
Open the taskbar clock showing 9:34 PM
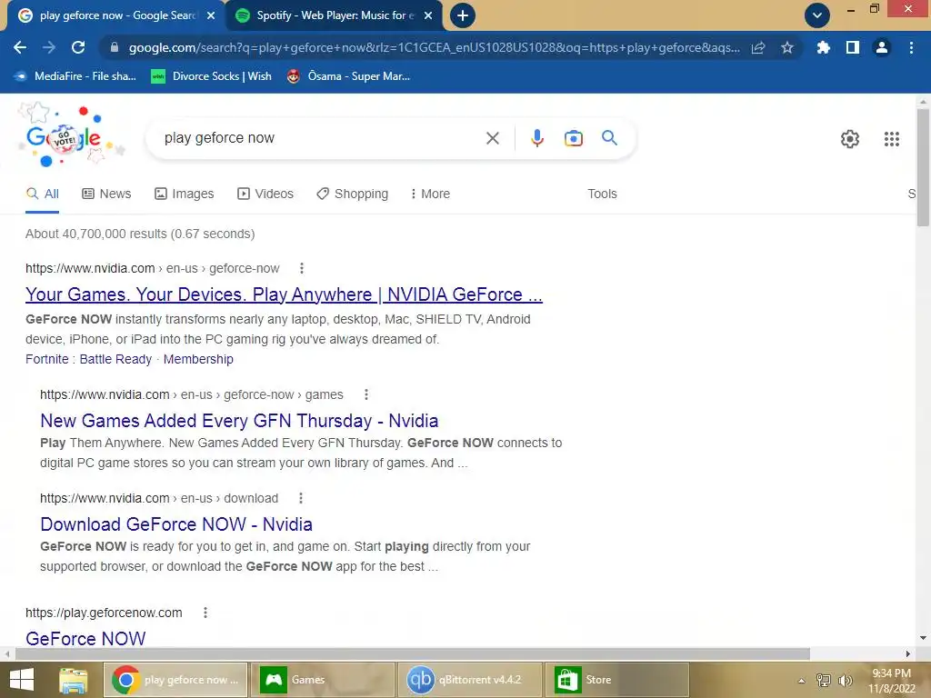click(x=892, y=681)
